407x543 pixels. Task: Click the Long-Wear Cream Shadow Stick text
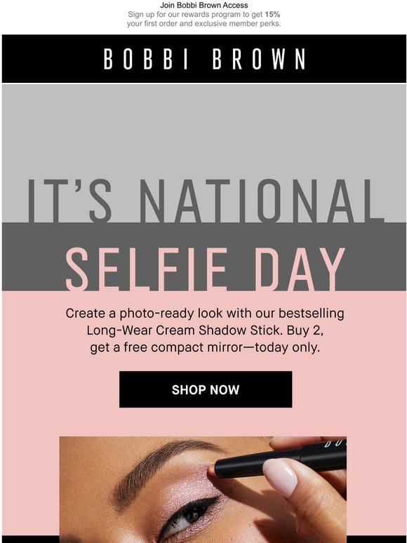(185, 330)
